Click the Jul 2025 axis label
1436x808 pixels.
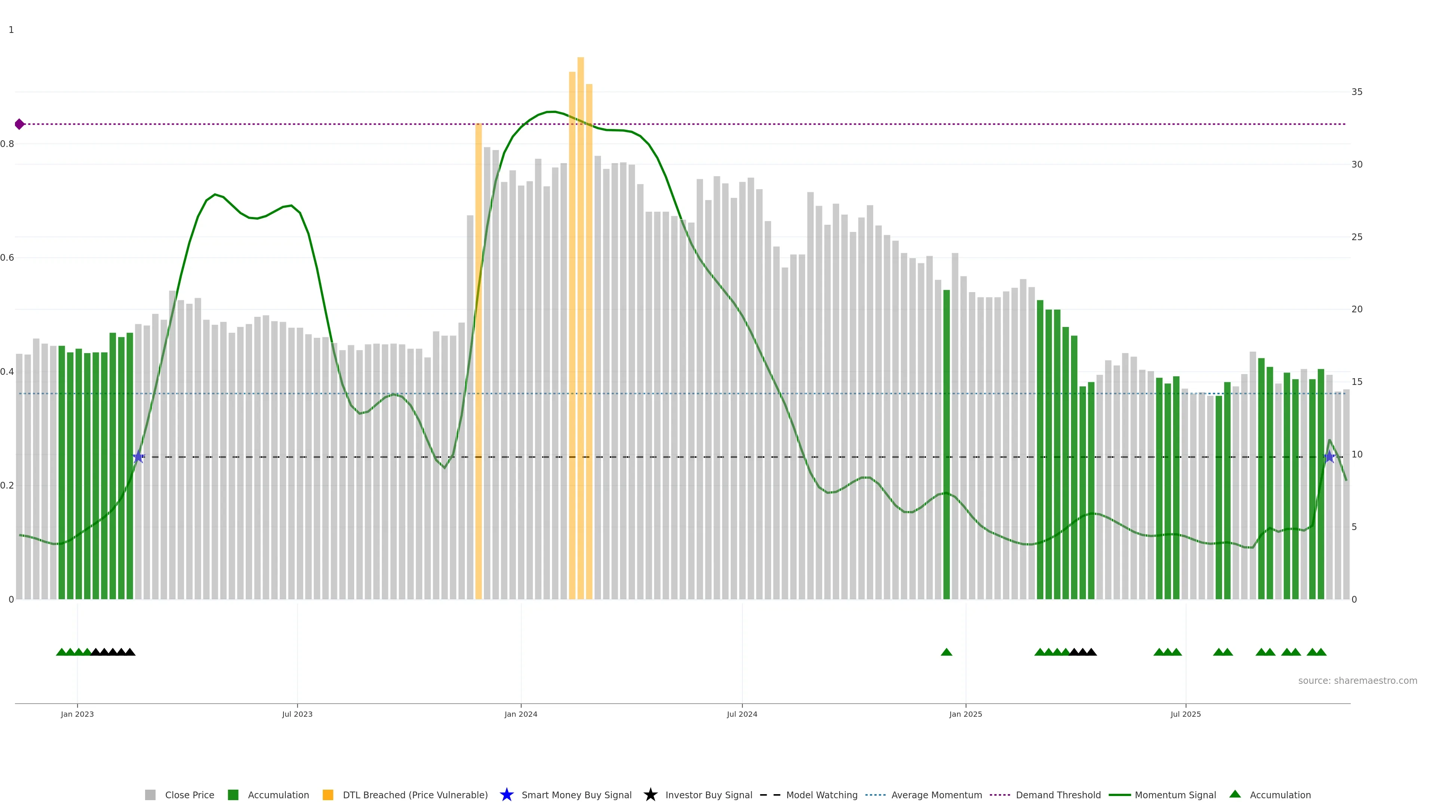click(x=1185, y=714)
